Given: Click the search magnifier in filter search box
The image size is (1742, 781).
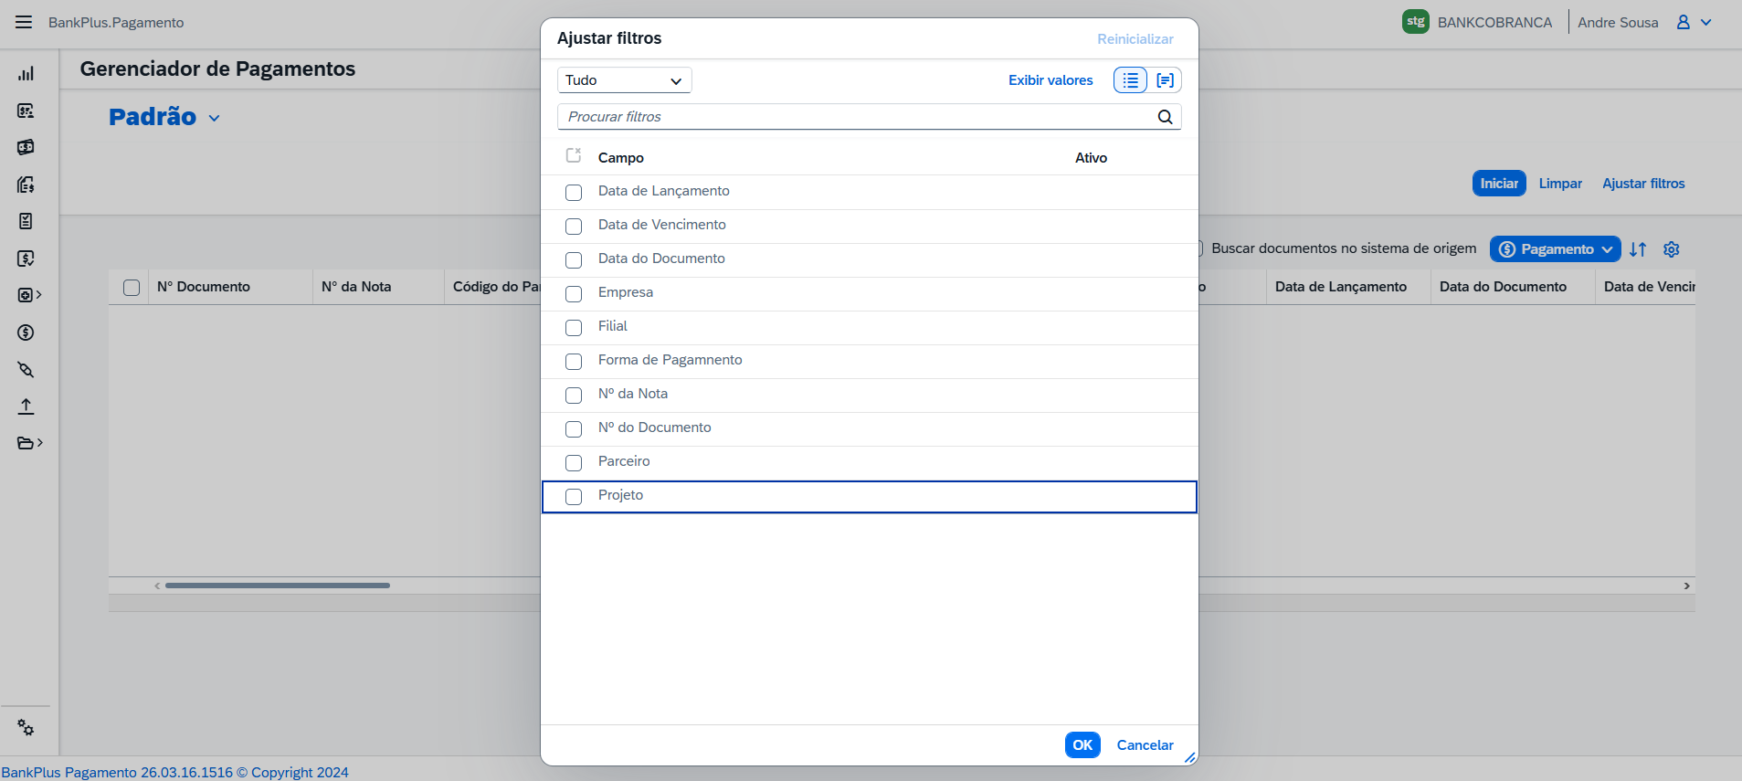Looking at the screenshot, I should click(1165, 117).
